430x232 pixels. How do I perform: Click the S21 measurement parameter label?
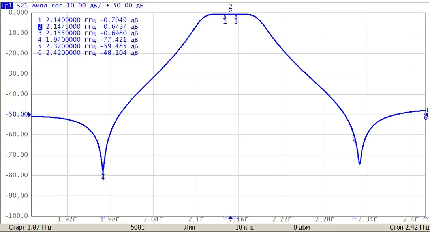(x=22, y=6)
